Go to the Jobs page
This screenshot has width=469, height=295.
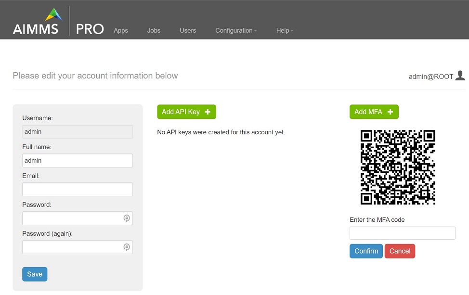[x=154, y=30]
